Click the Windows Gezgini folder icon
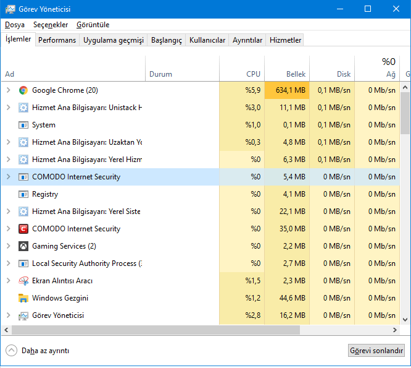411x368 pixels. click(23, 298)
